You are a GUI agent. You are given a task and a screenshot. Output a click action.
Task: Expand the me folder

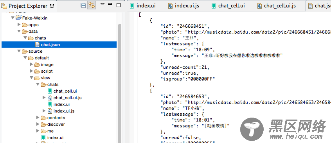(x=38, y=131)
